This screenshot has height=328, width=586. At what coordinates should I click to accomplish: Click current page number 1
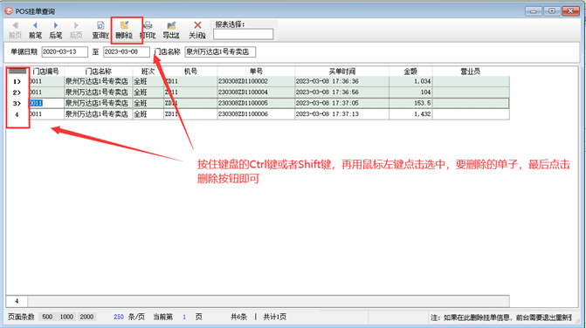click(x=184, y=317)
